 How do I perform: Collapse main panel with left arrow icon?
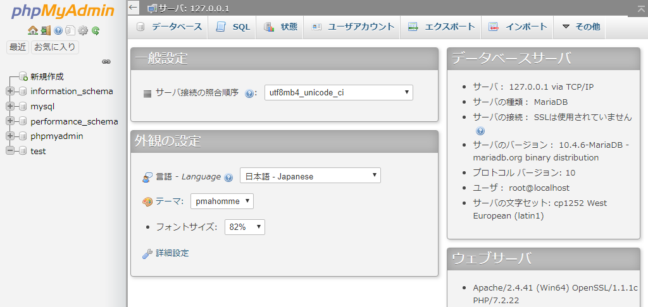coord(133,8)
